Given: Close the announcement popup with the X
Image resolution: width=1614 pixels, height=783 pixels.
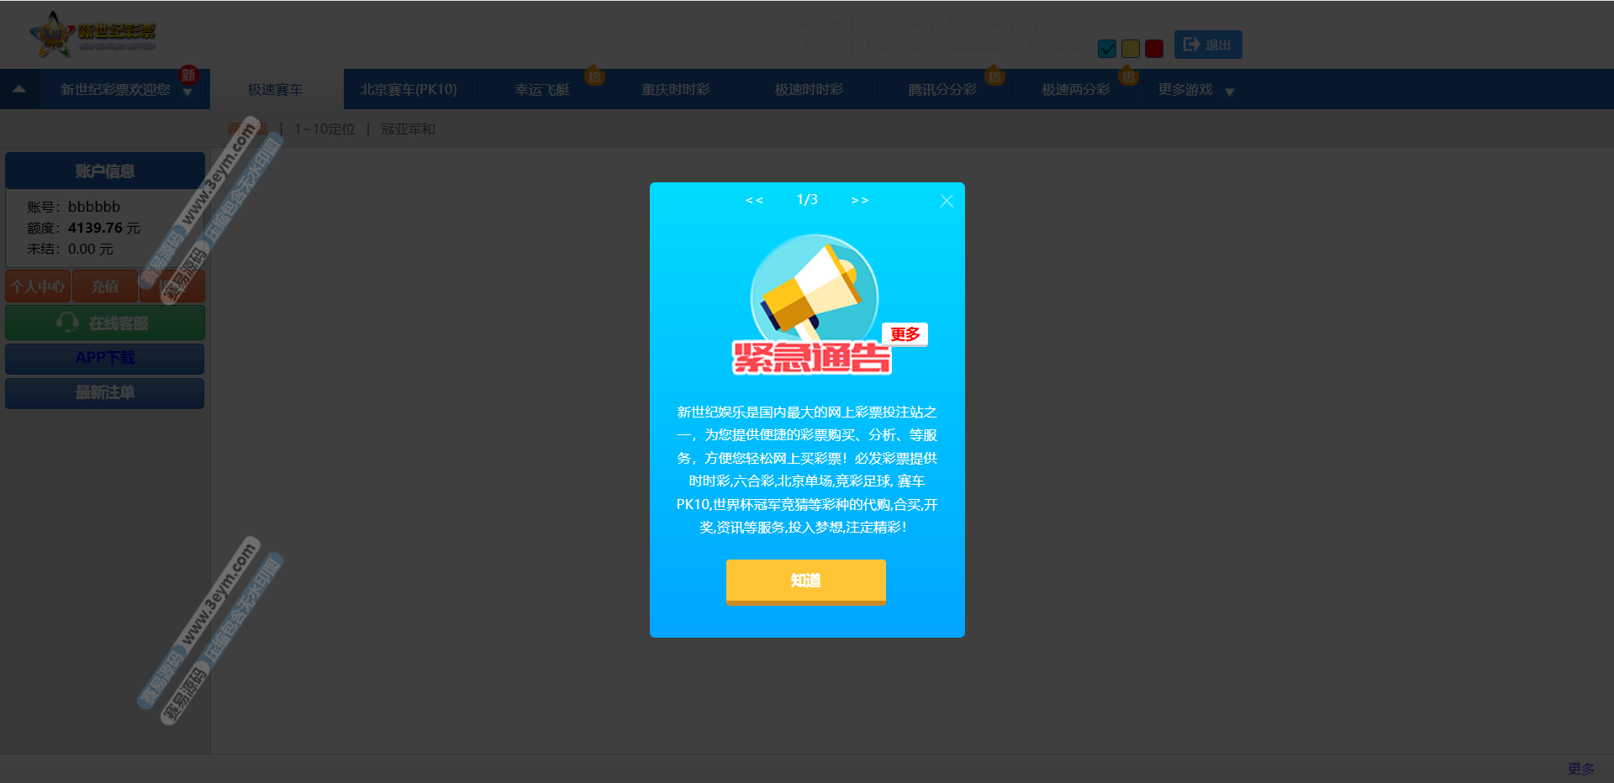Looking at the screenshot, I should pyautogui.click(x=947, y=201).
